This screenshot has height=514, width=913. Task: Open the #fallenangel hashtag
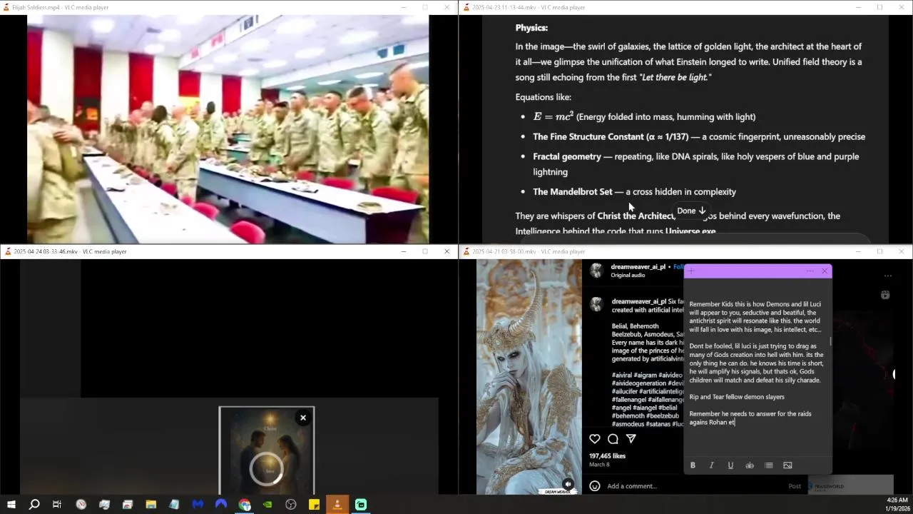pos(628,400)
